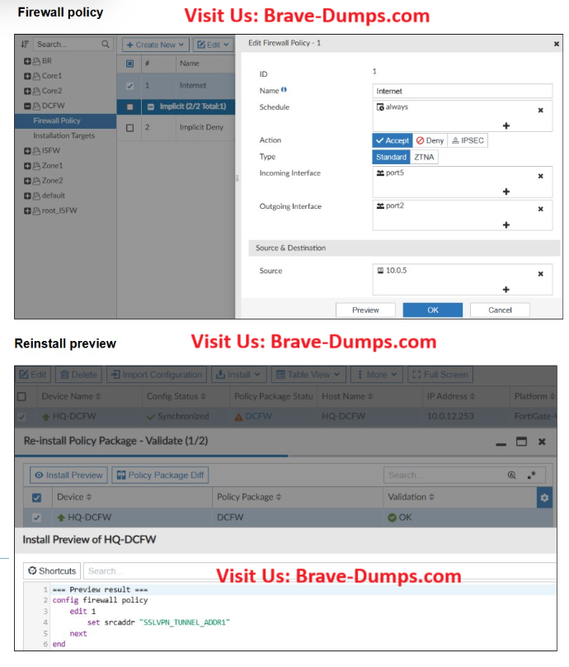
Task: Click the sort icon beside the tree search
Action: click(25, 44)
